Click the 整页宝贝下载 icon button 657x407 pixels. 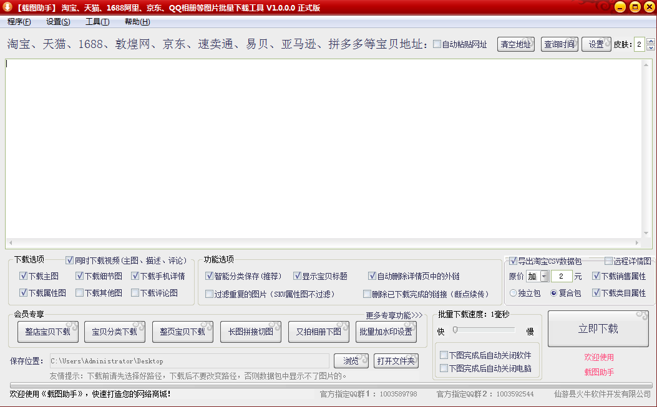[x=183, y=332]
